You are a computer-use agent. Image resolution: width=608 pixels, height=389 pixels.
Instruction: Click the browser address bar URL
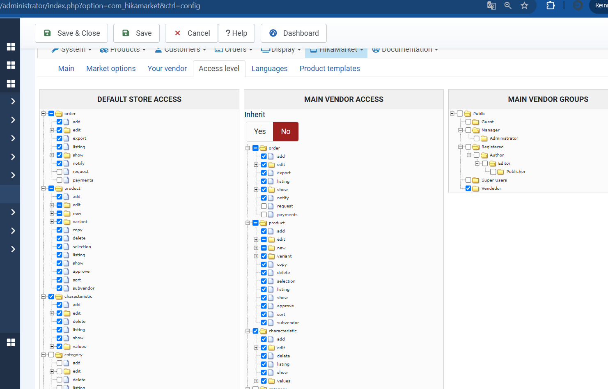tap(100, 6)
